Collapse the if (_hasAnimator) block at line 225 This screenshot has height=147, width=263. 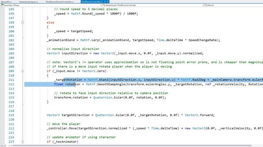23,142
